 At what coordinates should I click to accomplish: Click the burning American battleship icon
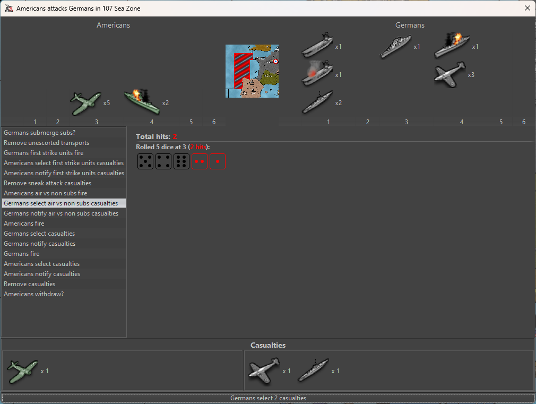coord(142,102)
